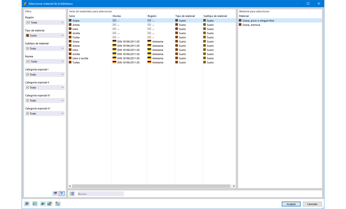Viewport: 346px width, 209px height.
Task: Open the Región filter dropdown
Action: click(x=45, y=23)
